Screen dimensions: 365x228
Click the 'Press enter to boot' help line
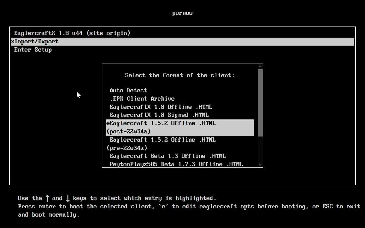[x=189, y=210]
